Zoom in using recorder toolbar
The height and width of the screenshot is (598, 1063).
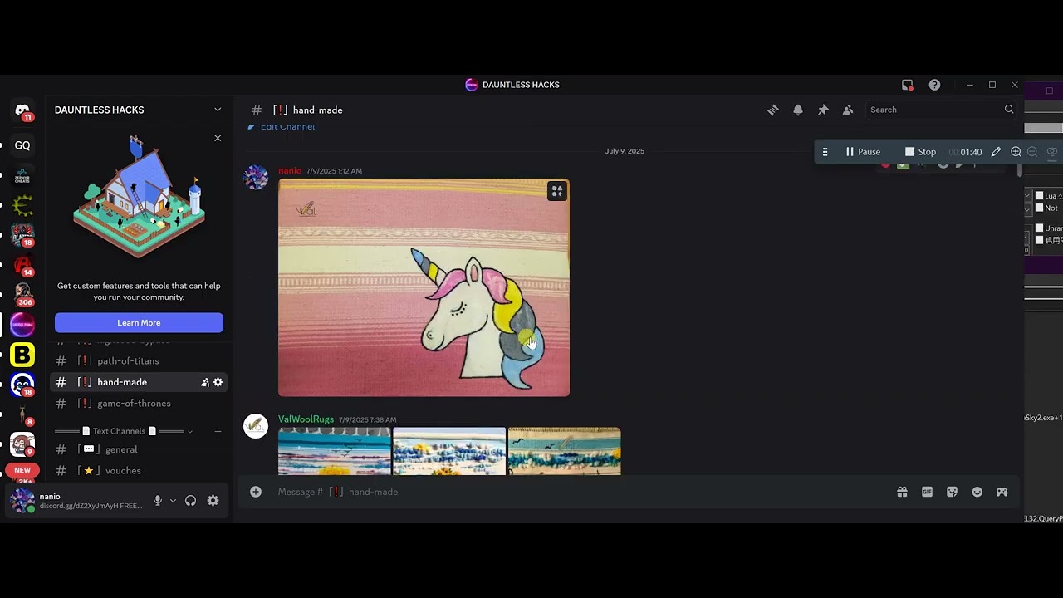point(1016,152)
